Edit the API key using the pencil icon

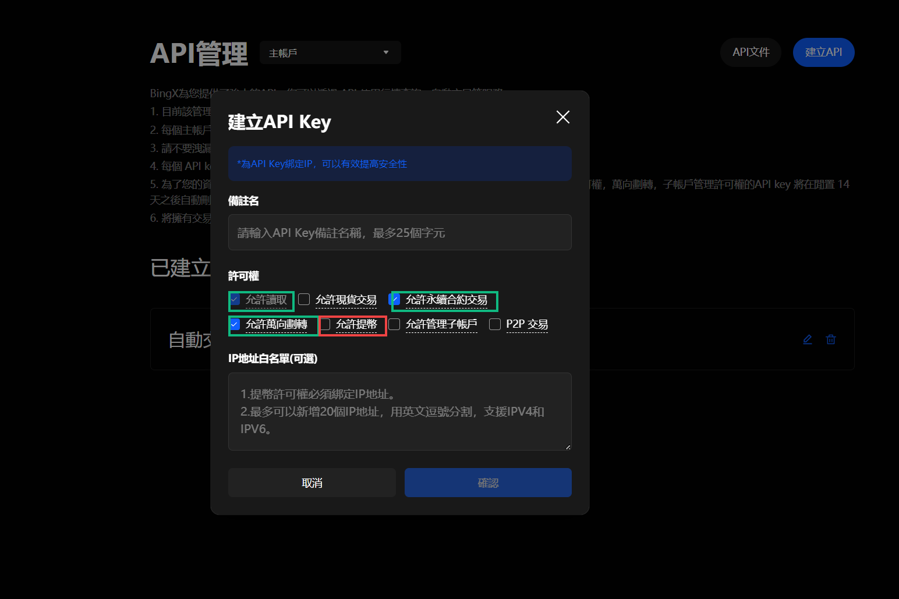pyautogui.click(x=807, y=339)
